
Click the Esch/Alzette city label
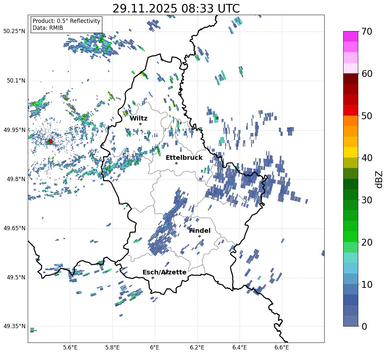click(164, 272)
